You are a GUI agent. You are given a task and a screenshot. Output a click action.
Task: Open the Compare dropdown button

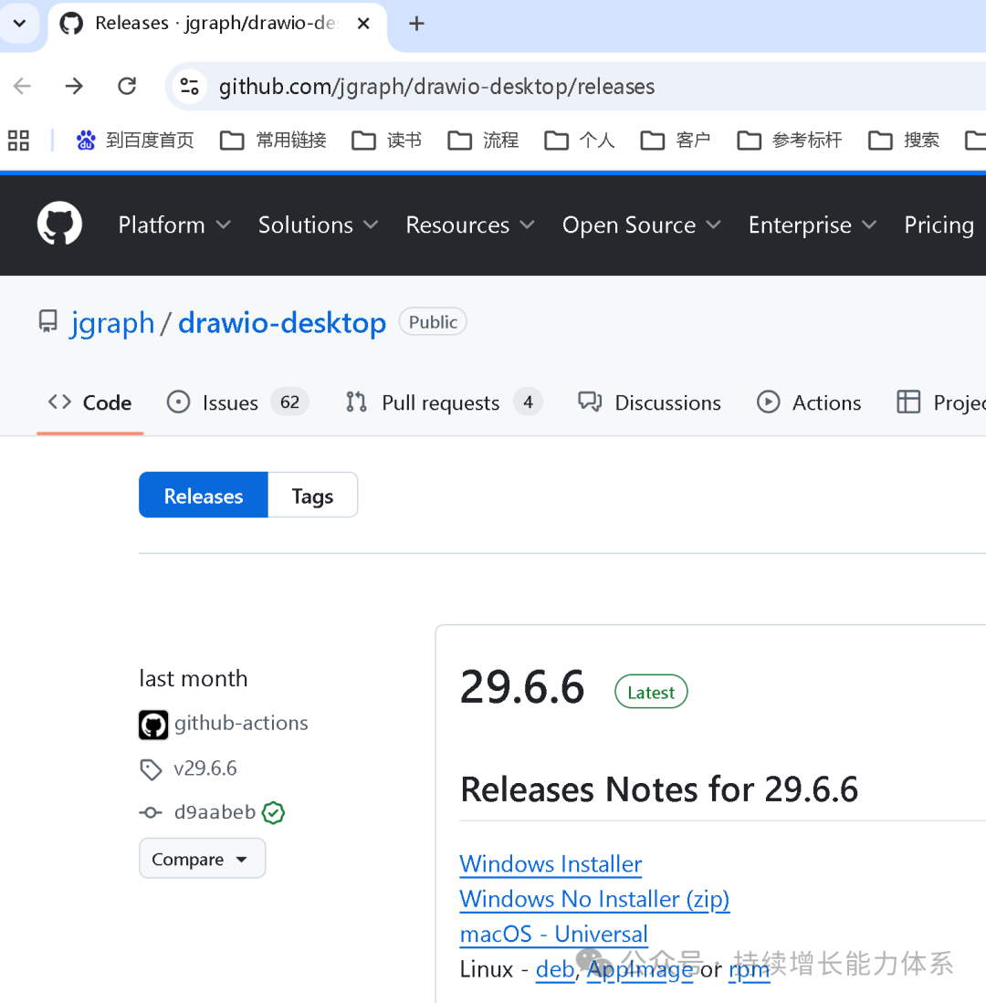pyautogui.click(x=202, y=859)
